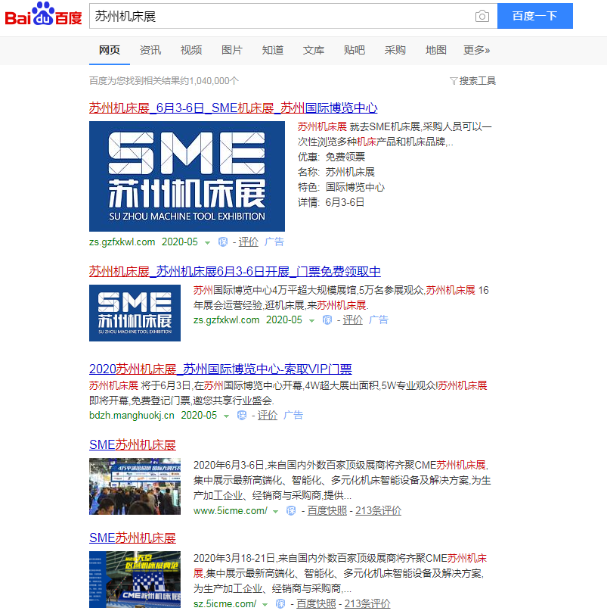Screen dimensions: 607x614
Task: Click shield icon under the large SME banner
Action: pos(223,242)
